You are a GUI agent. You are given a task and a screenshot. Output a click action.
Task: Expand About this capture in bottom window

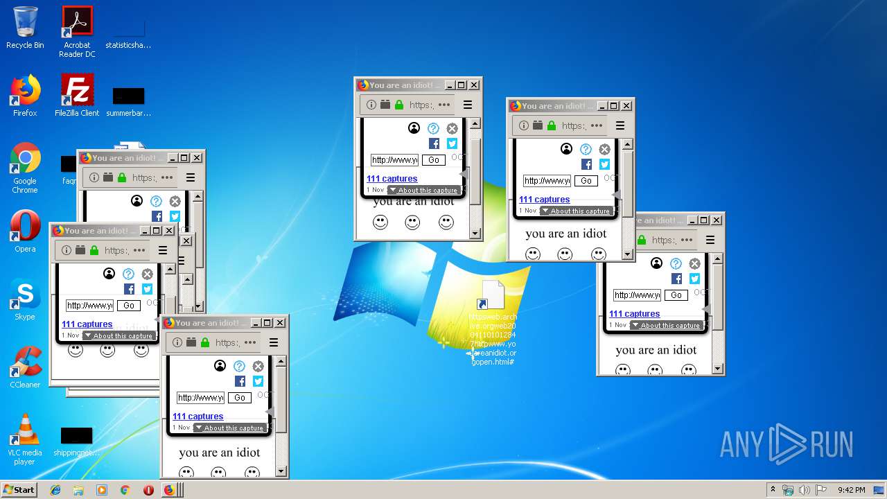(x=229, y=428)
